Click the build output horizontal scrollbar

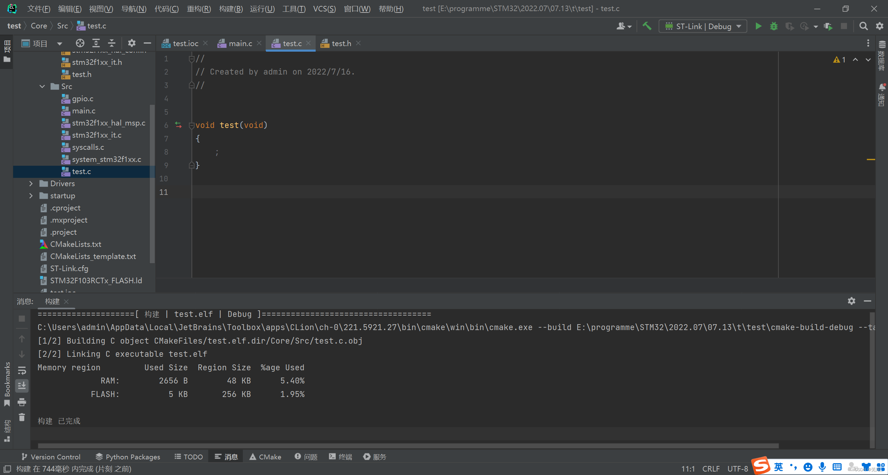coord(408,446)
